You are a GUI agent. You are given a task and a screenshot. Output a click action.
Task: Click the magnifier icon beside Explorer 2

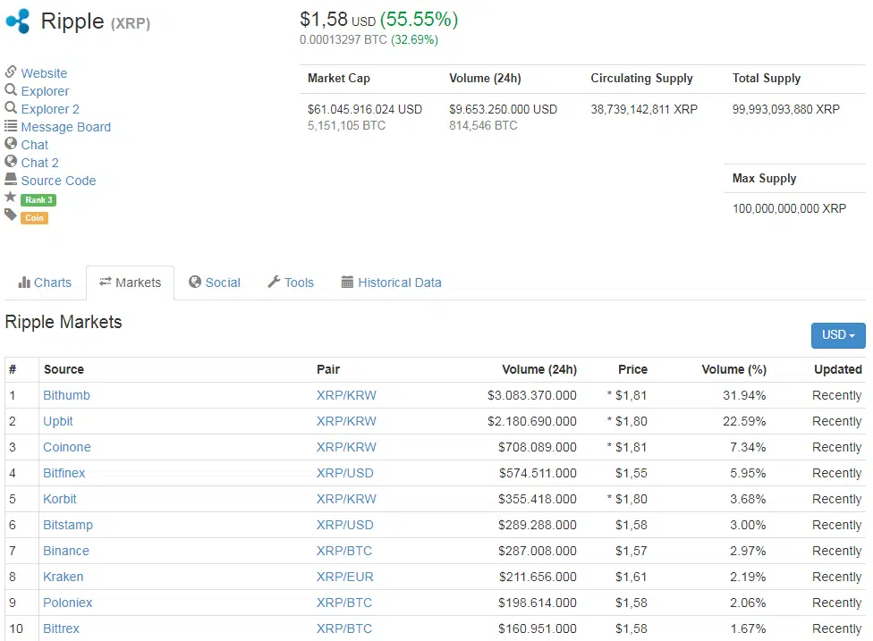click(x=11, y=107)
